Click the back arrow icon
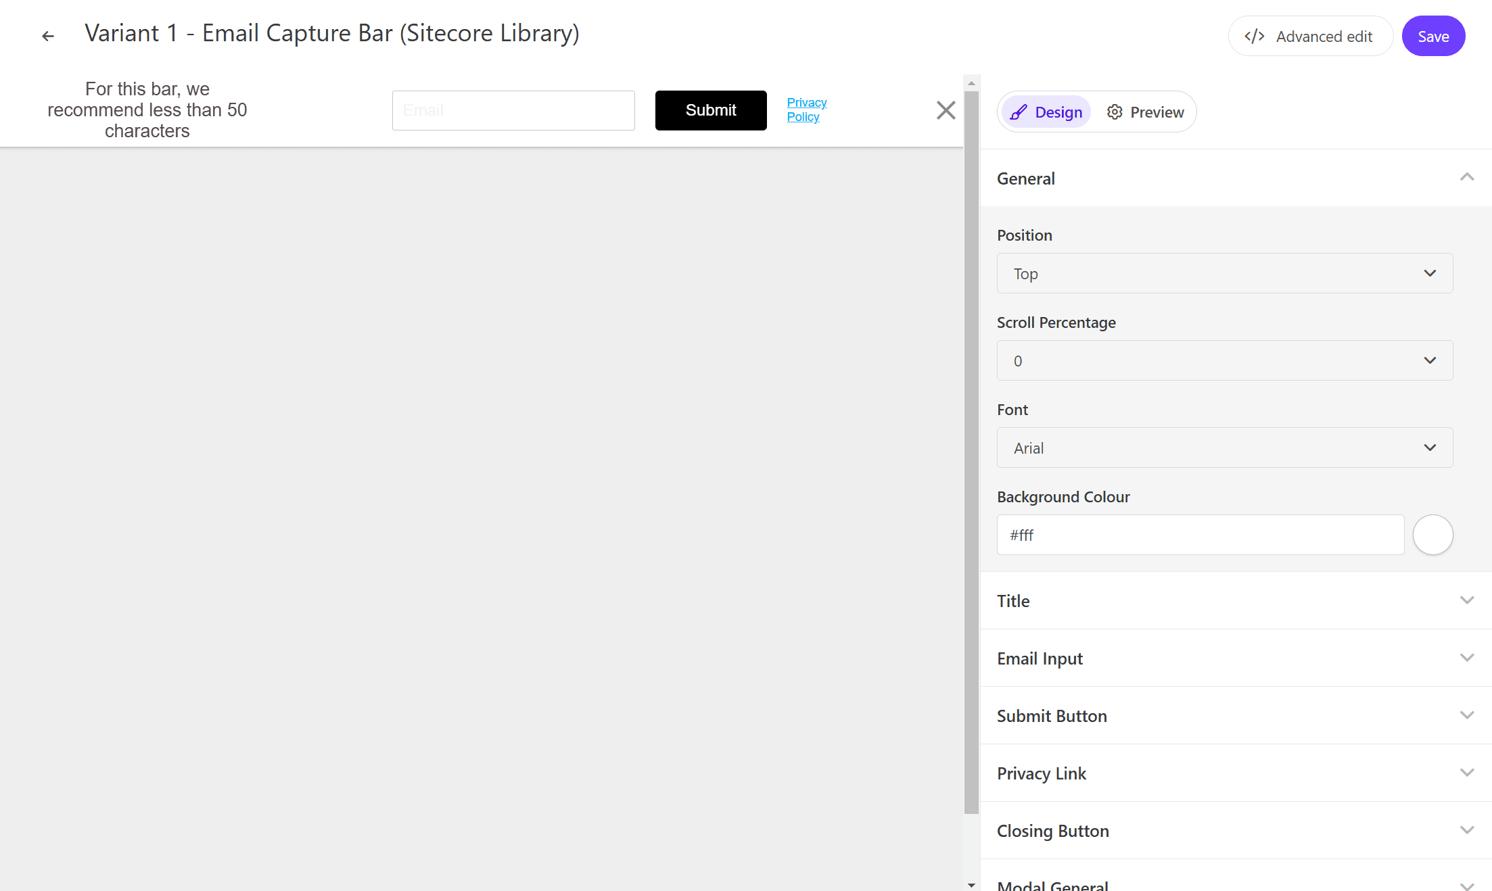 coord(47,36)
